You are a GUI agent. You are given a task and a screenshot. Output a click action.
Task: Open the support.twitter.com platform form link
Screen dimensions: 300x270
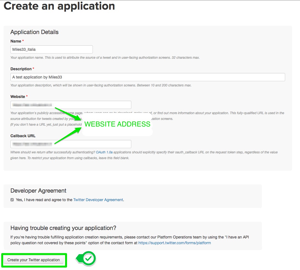[174, 243]
